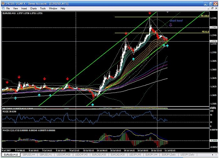Screen dimensions: 219x158
Task: Click the MetaTrader app icon in title bar
Action: [x=3, y=3]
